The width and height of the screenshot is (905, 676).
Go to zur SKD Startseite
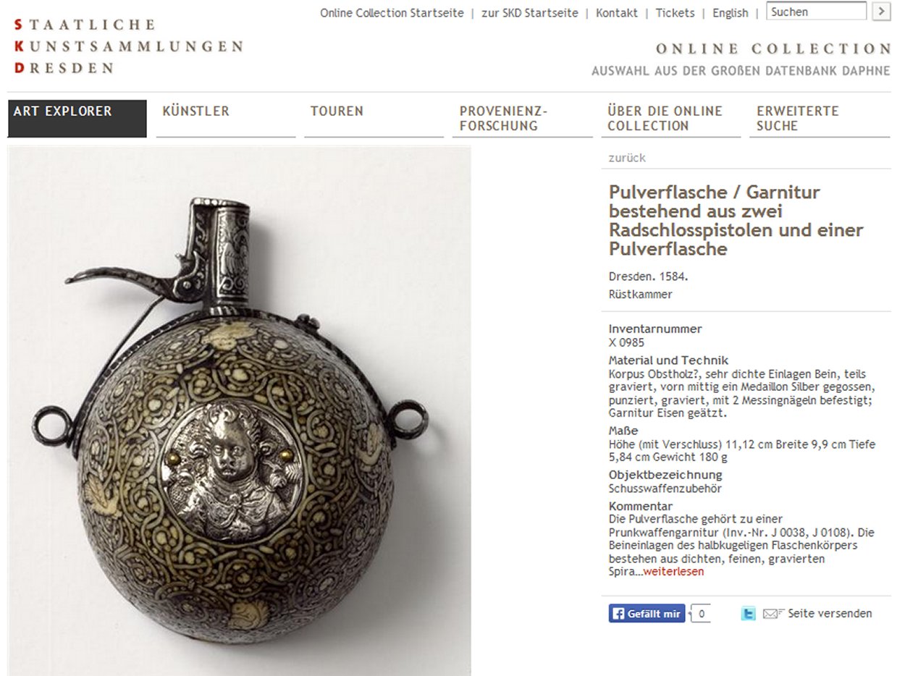point(530,13)
